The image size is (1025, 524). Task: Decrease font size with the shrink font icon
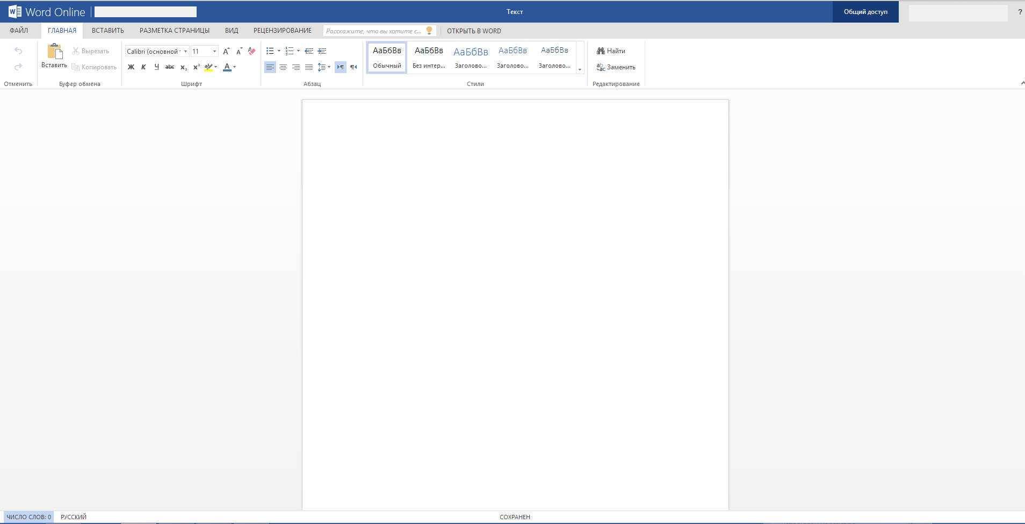[x=239, y=51]
